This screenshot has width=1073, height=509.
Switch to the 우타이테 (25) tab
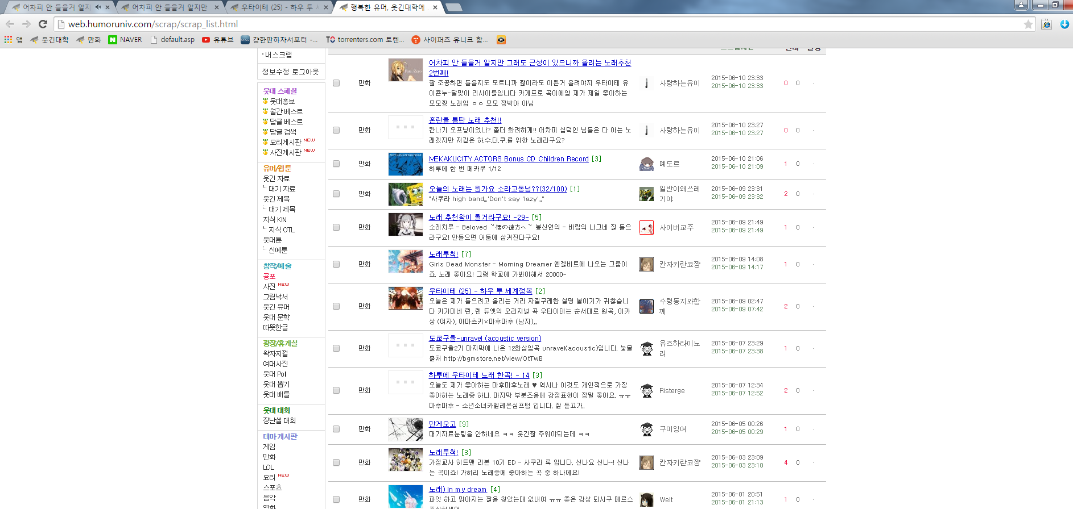(276, 7)
